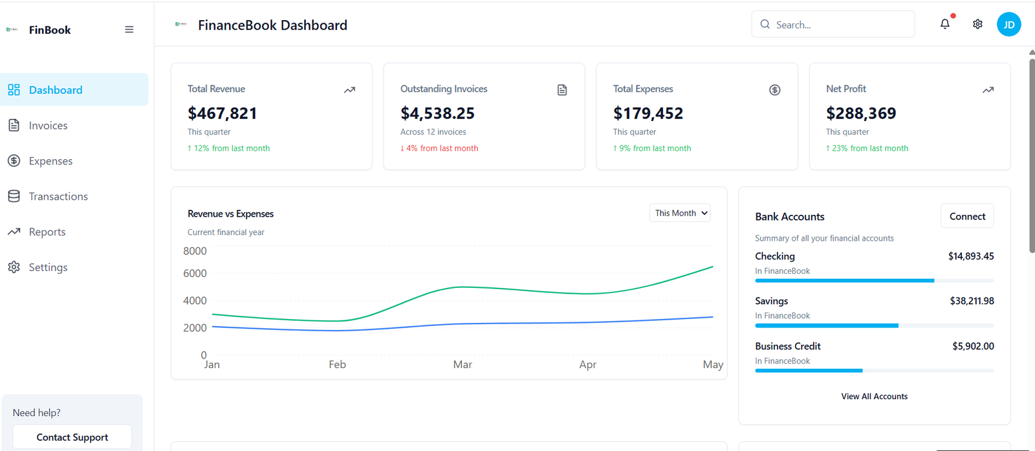Viewport: 1035px width, 451px height.
Task: Navigate to the Reports page
Action: click(x=47, y=232)
